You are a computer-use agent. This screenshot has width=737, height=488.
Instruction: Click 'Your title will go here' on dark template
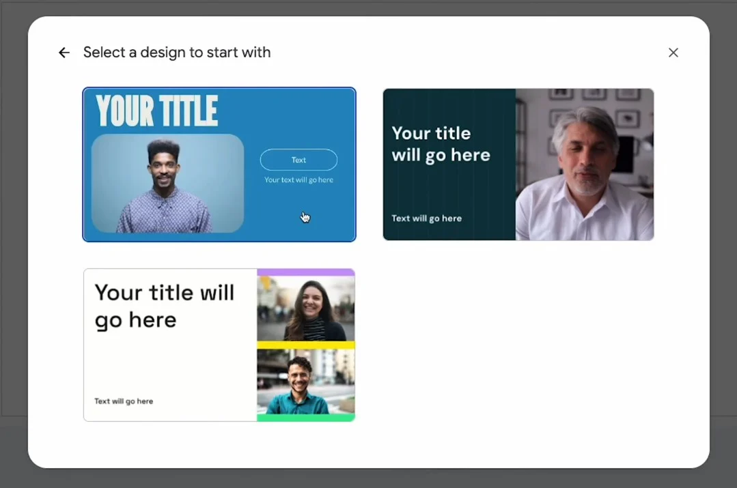pos(441,144)
